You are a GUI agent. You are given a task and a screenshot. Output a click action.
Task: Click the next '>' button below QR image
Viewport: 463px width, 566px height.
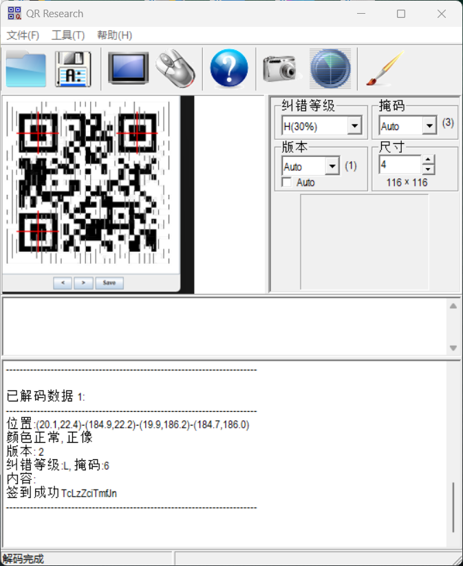83,282
